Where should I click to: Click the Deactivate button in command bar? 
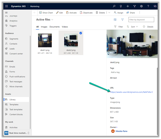coord(86,13)
